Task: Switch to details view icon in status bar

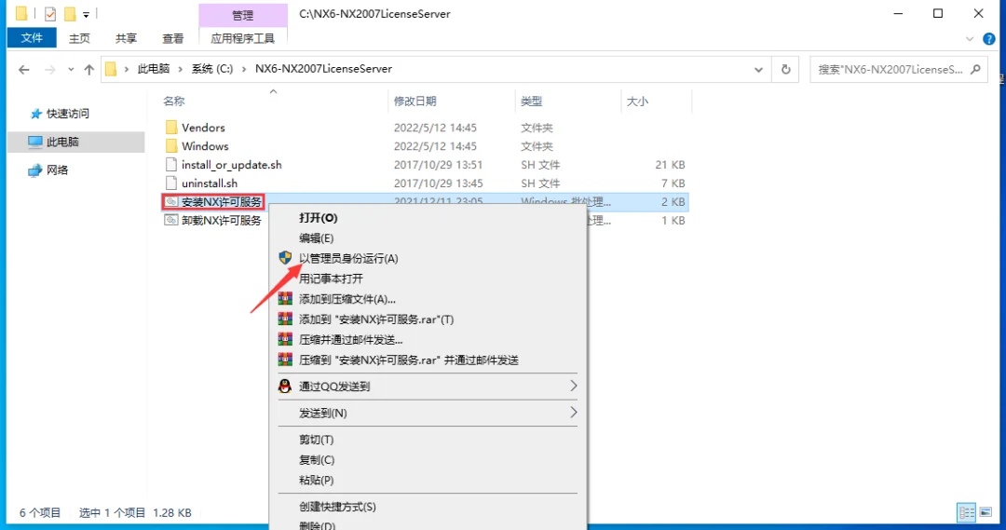Action: (x=966, y=512)
